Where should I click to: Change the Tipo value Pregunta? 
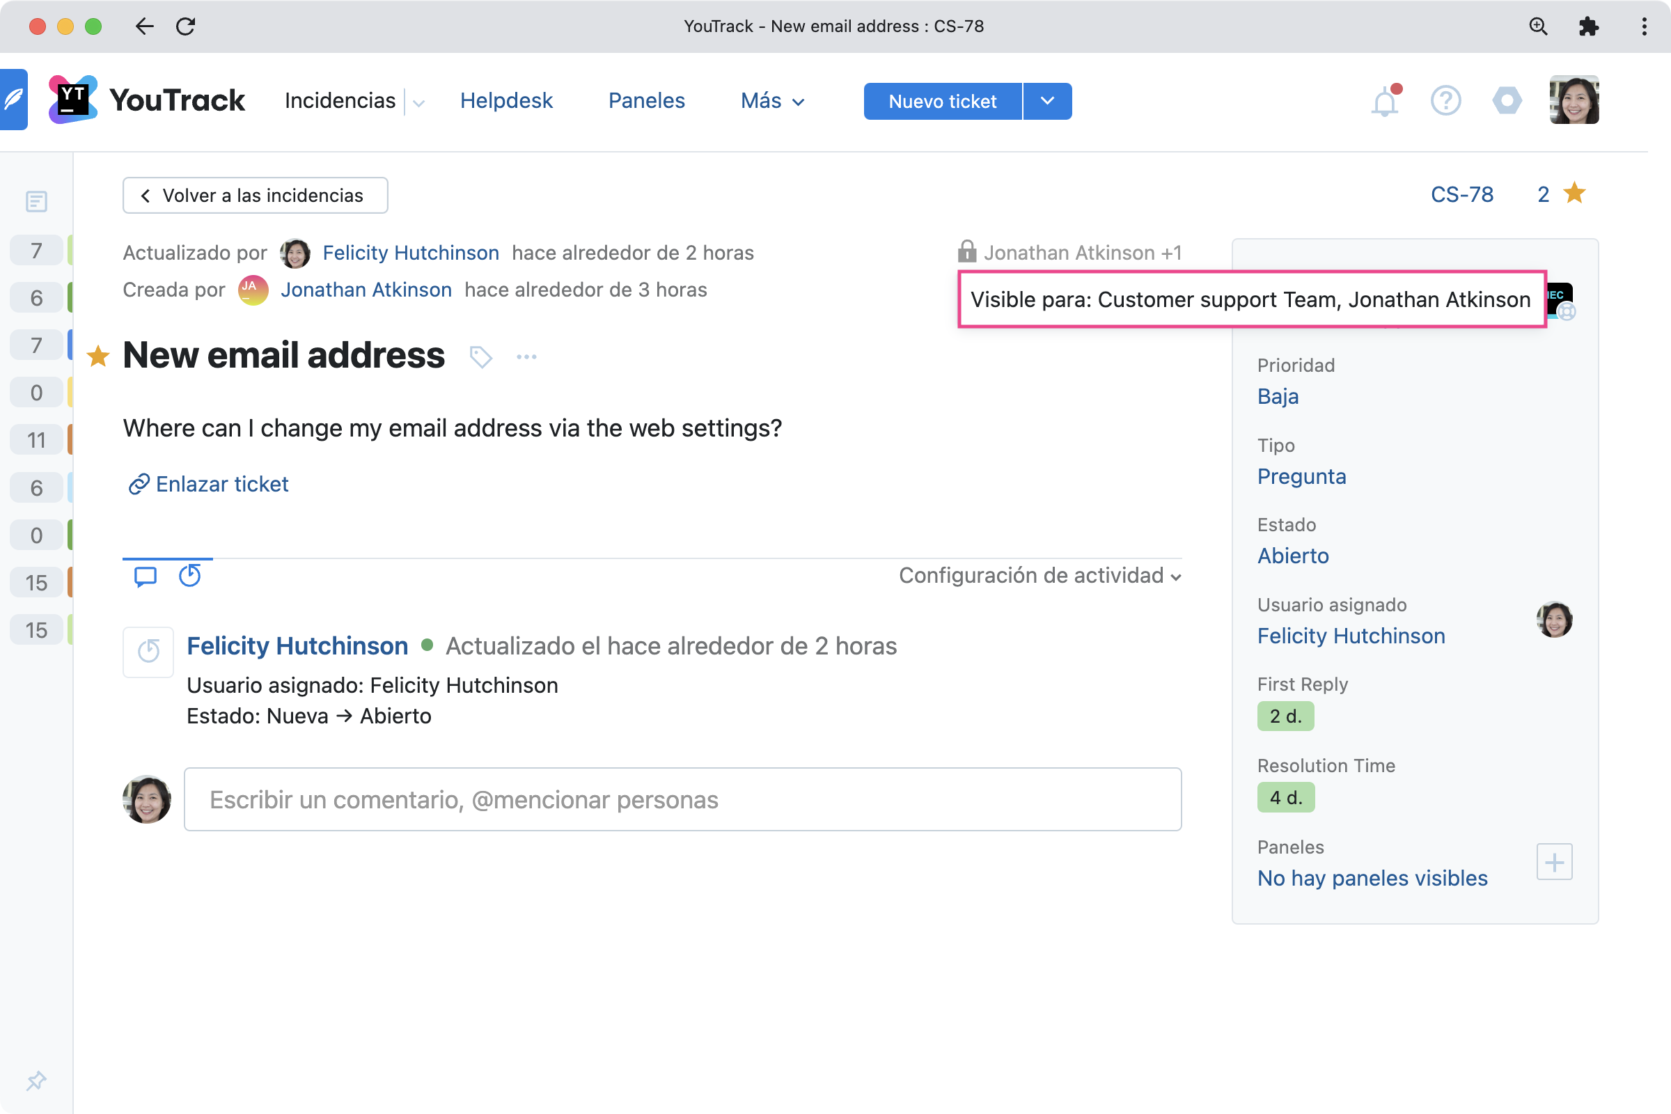pyautogui.click(x=1301, y=476)
